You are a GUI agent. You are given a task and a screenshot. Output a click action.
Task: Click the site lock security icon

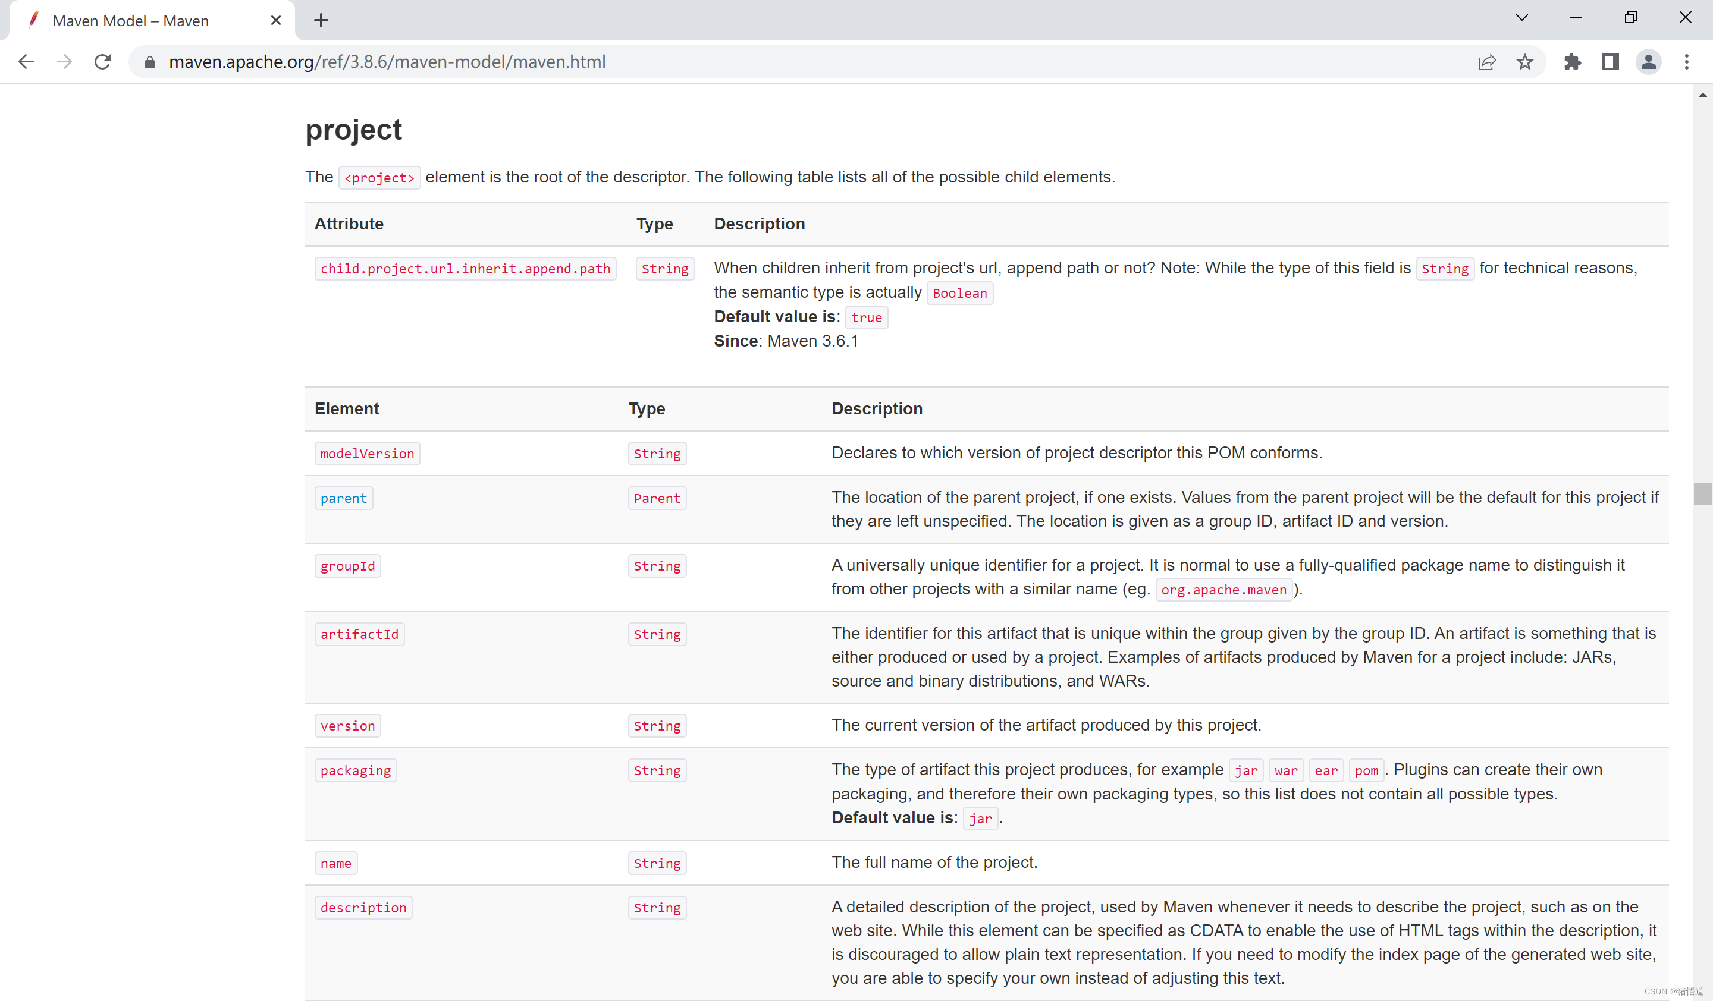pos(150,62)
